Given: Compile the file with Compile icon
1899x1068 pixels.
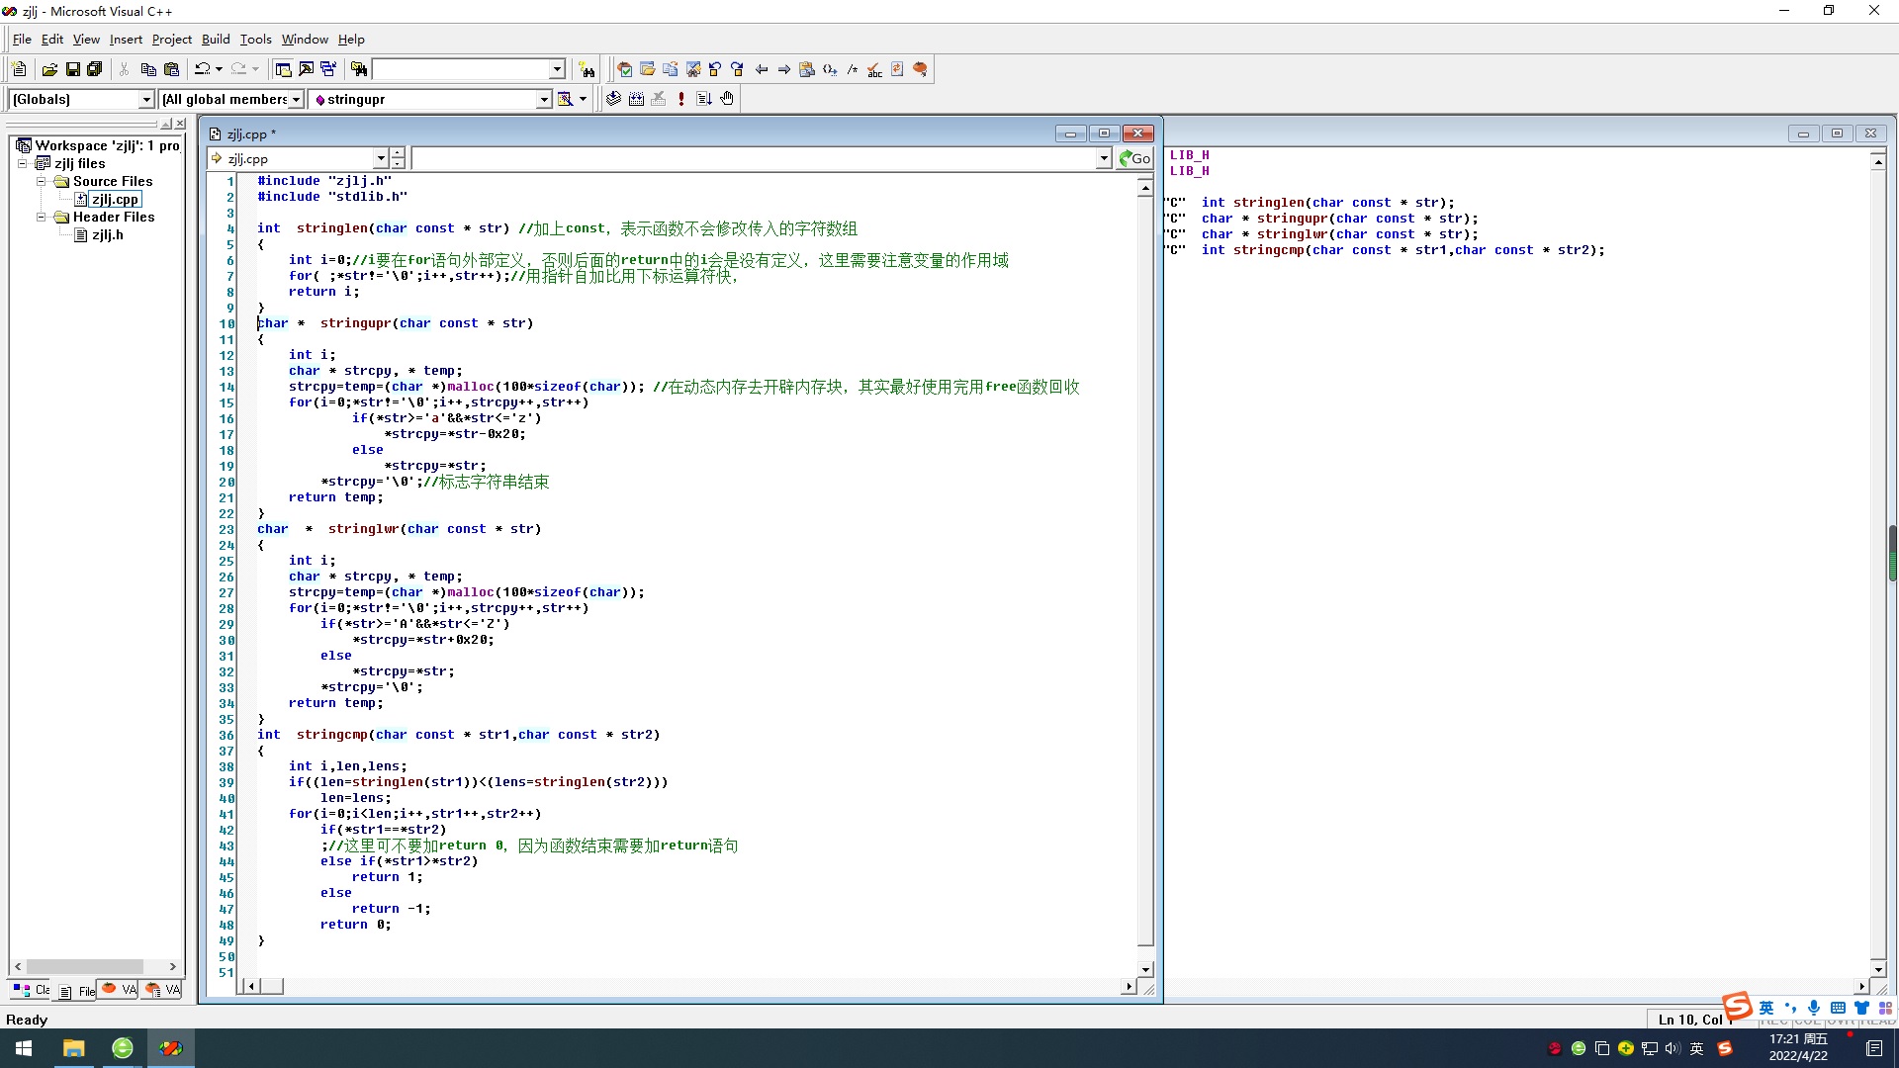Looking at the screenshot, I should point(613,99).
